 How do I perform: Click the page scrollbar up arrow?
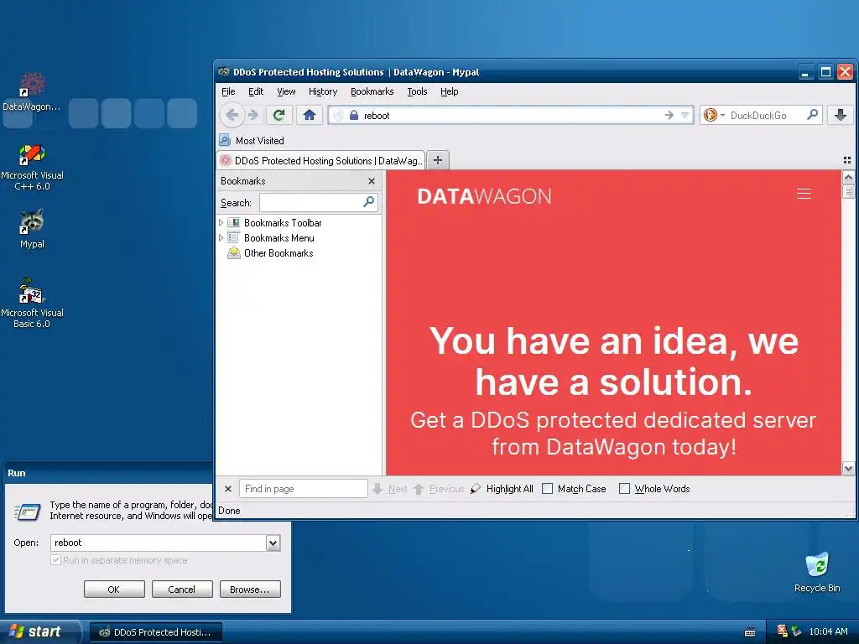click(848, 177)
